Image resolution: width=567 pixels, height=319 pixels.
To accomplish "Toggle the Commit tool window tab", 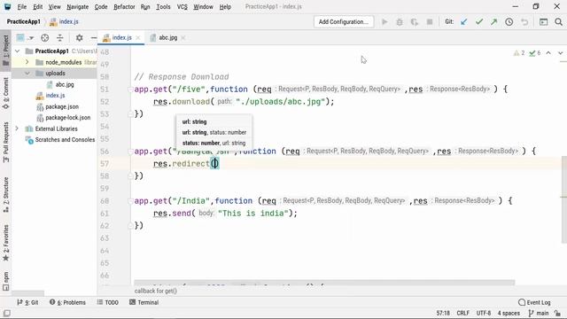I will pos(6,93).
